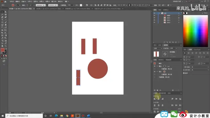
Task: Select the Hand tool
Action: pyautogui.click(x=2, y=46)
